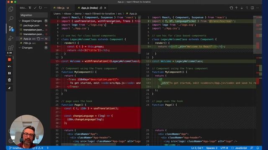Click the @transifex/react import line
The height and width of the screenshot is (150, 268).
coord(194,21)
